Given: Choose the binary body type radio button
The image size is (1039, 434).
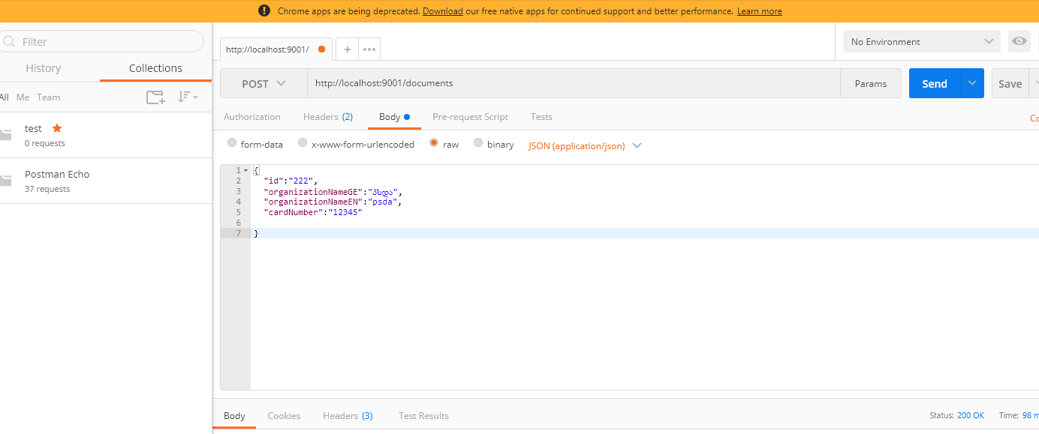Looking at the screenshot, I should pos(478,143).
